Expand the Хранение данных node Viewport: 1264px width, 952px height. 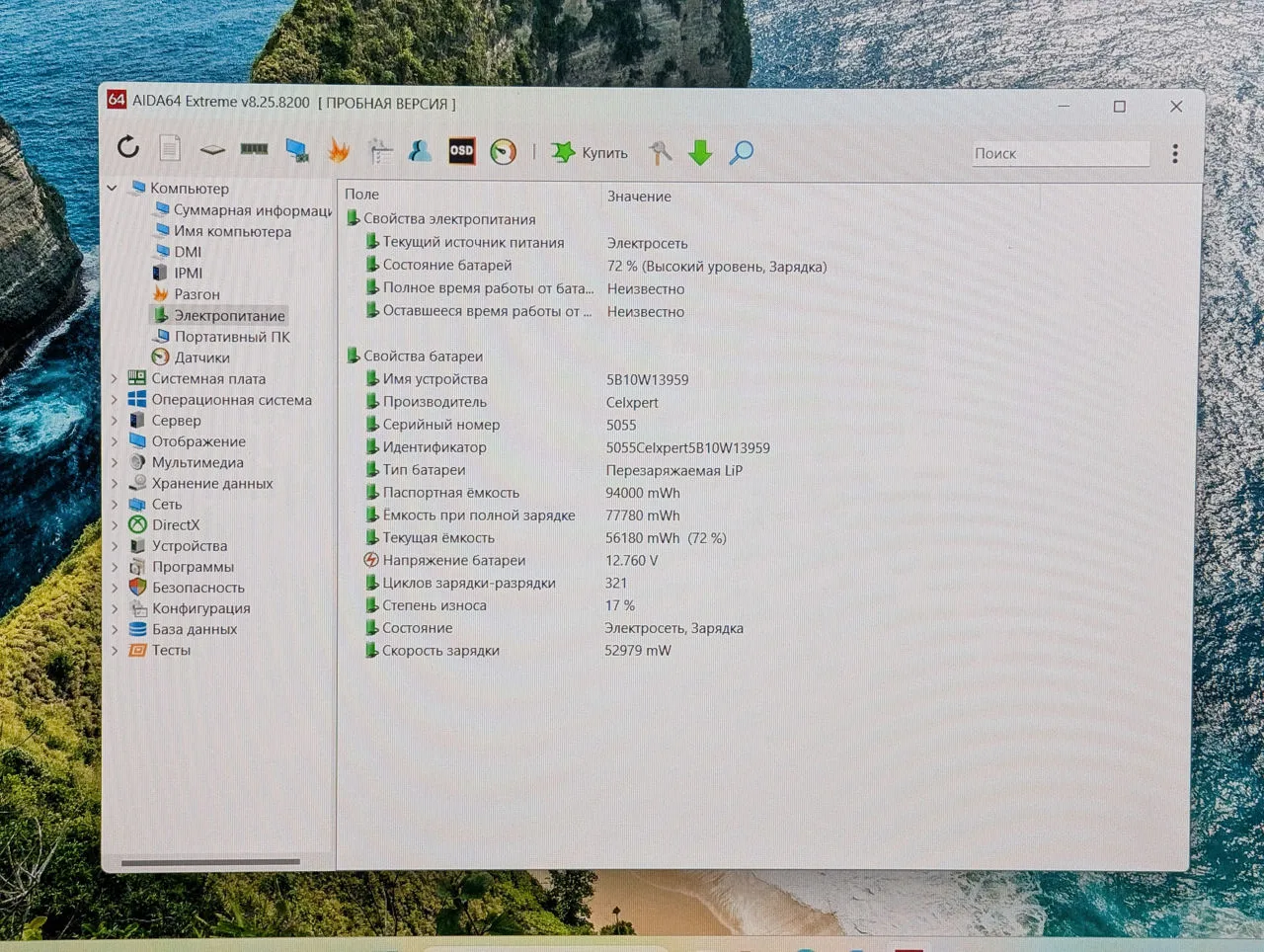pyautogui.click(x=115, y=483)
